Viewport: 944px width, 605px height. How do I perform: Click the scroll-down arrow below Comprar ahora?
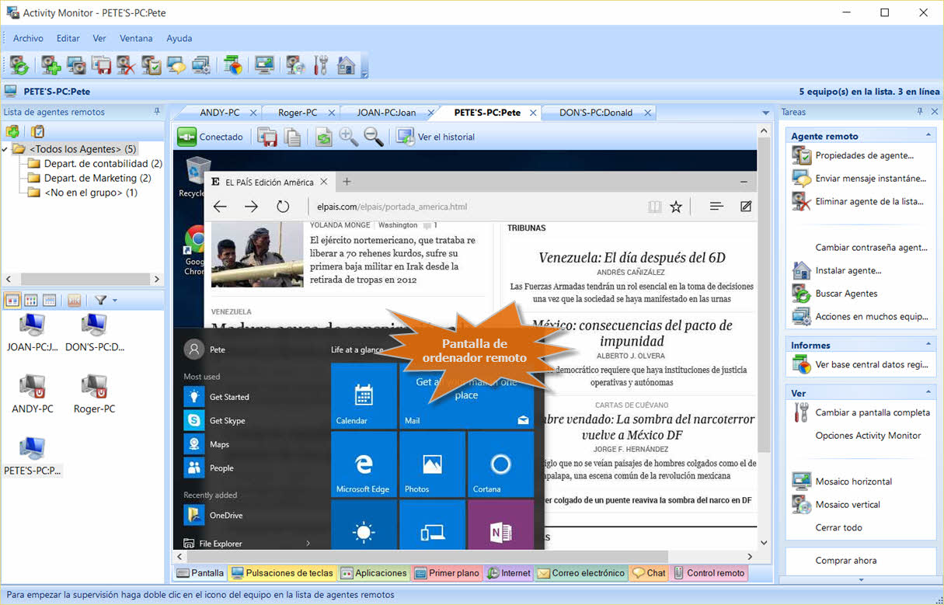(x=861, y=579)
